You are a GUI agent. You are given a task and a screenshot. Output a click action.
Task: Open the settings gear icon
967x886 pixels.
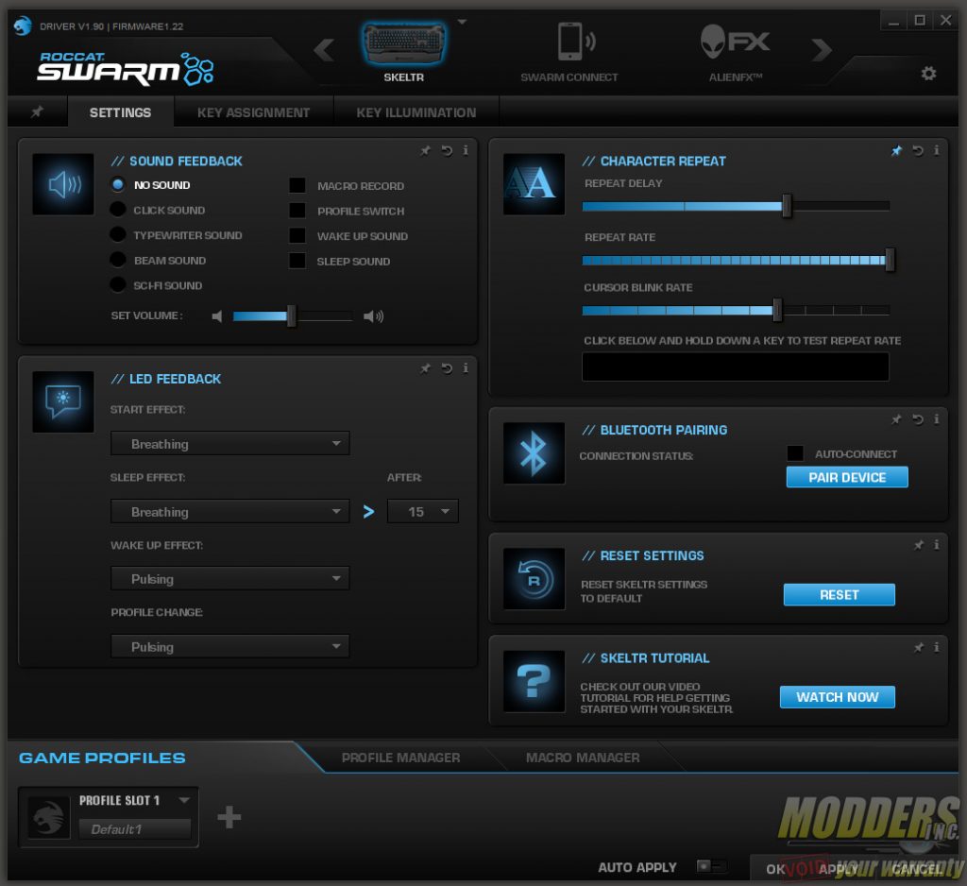(928, 74)
